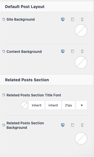Image resolution: width=94 pixels, height=157 pixels.
Task: Select tablet view for Site Background
Action: [72, 19]
